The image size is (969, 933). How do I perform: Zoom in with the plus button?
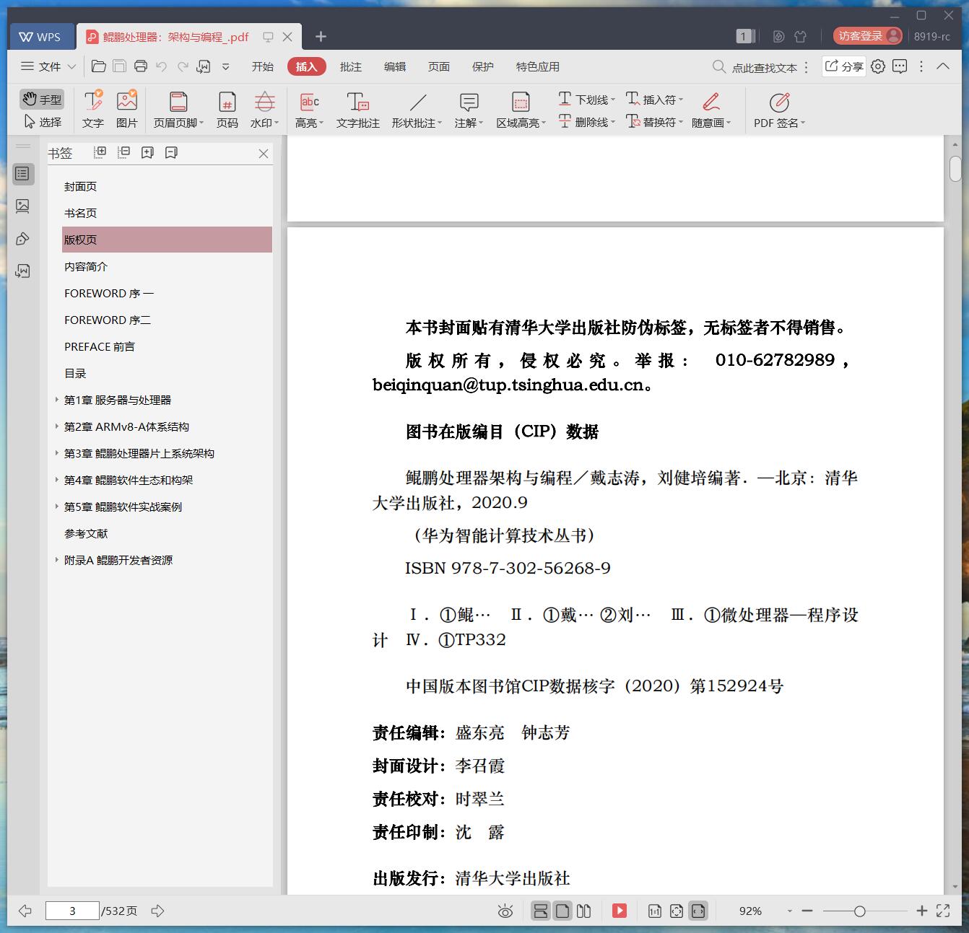(921, 911)
